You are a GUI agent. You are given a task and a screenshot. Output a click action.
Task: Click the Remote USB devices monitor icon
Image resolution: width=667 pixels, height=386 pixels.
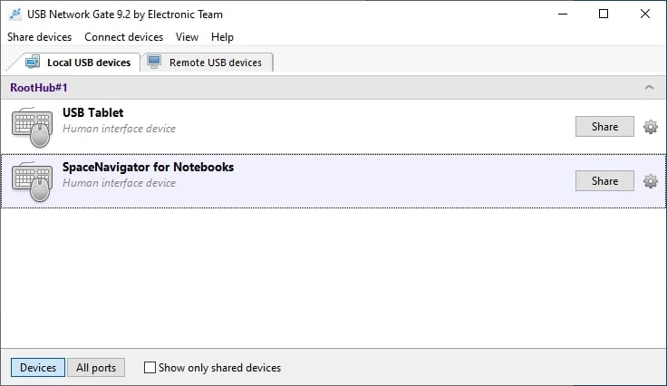pos(154,63)
